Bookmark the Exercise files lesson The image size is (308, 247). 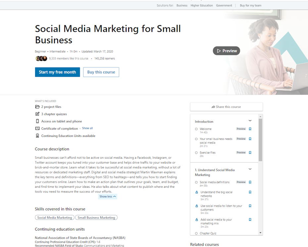tap(250, 153)
